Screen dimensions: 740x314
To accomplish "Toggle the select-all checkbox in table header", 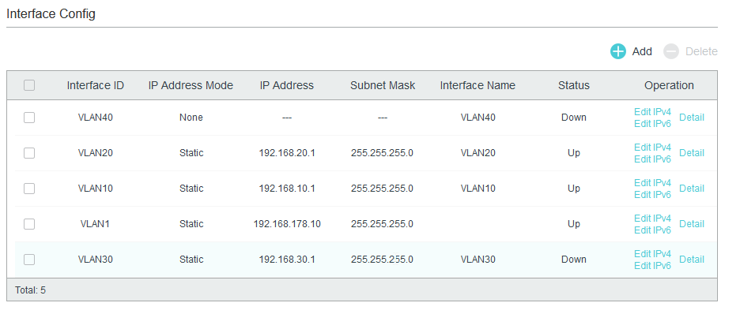I will [29, 85].
